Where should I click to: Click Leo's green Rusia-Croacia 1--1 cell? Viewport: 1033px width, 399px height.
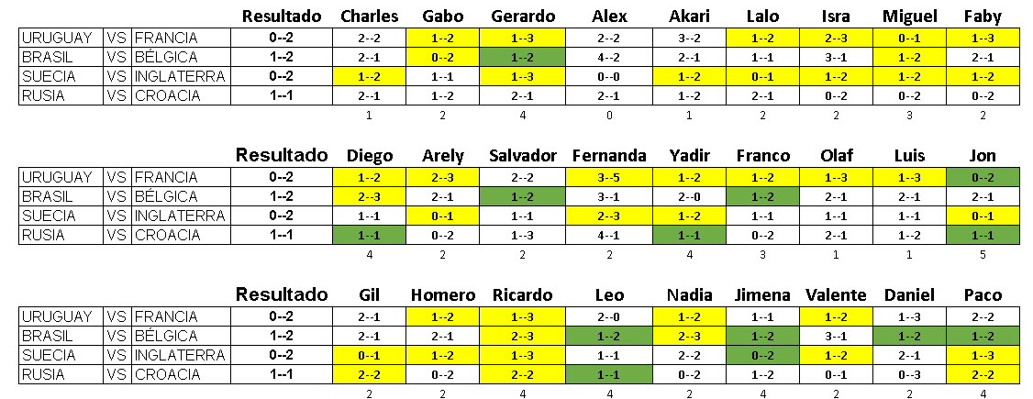(x=609, y=374)
